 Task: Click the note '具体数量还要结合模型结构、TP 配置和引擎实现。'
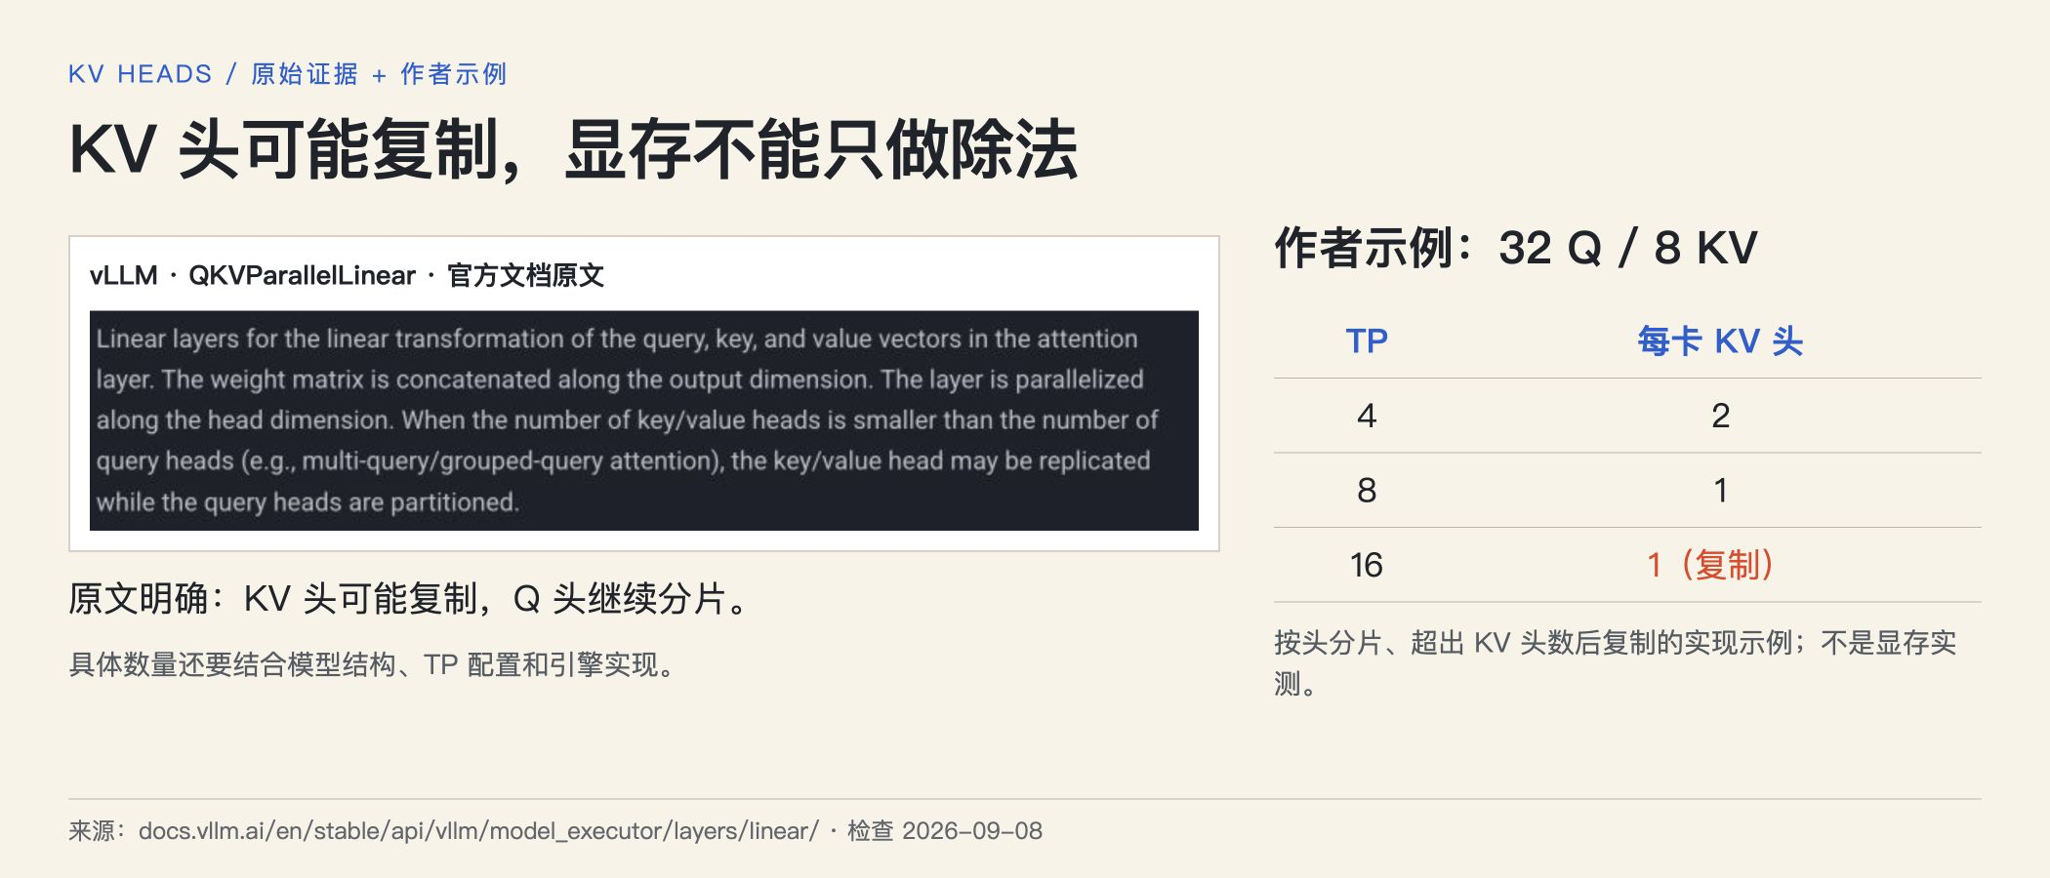[x=375, y=665]
